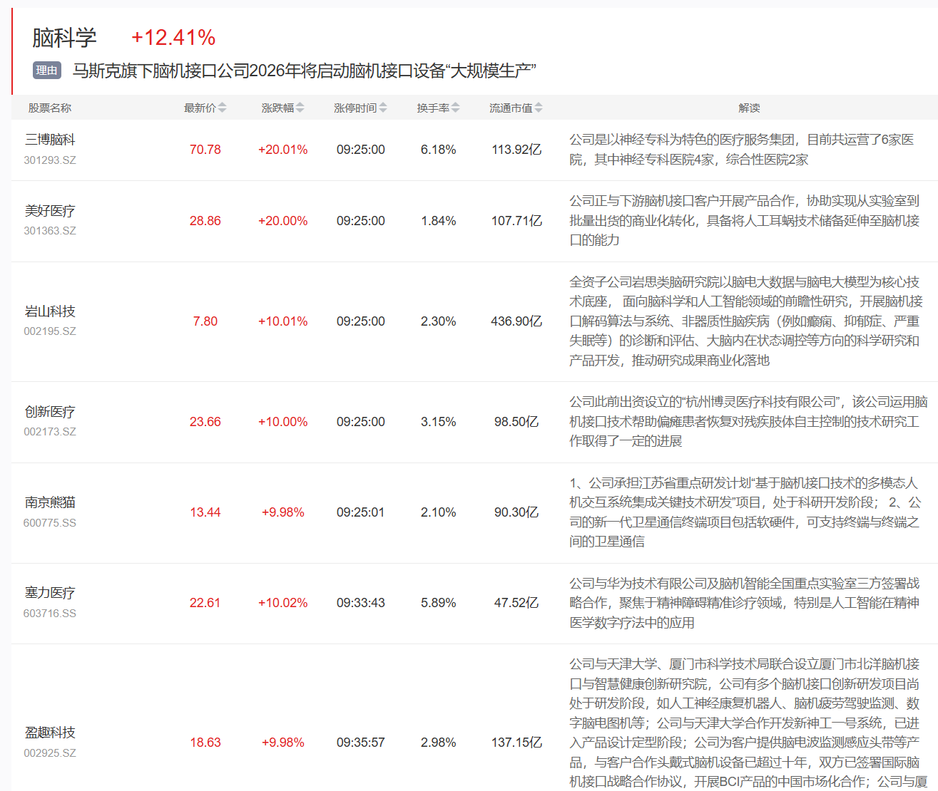Click the 涨跌幅 sort arrows
938x791 pixels.
300,108
